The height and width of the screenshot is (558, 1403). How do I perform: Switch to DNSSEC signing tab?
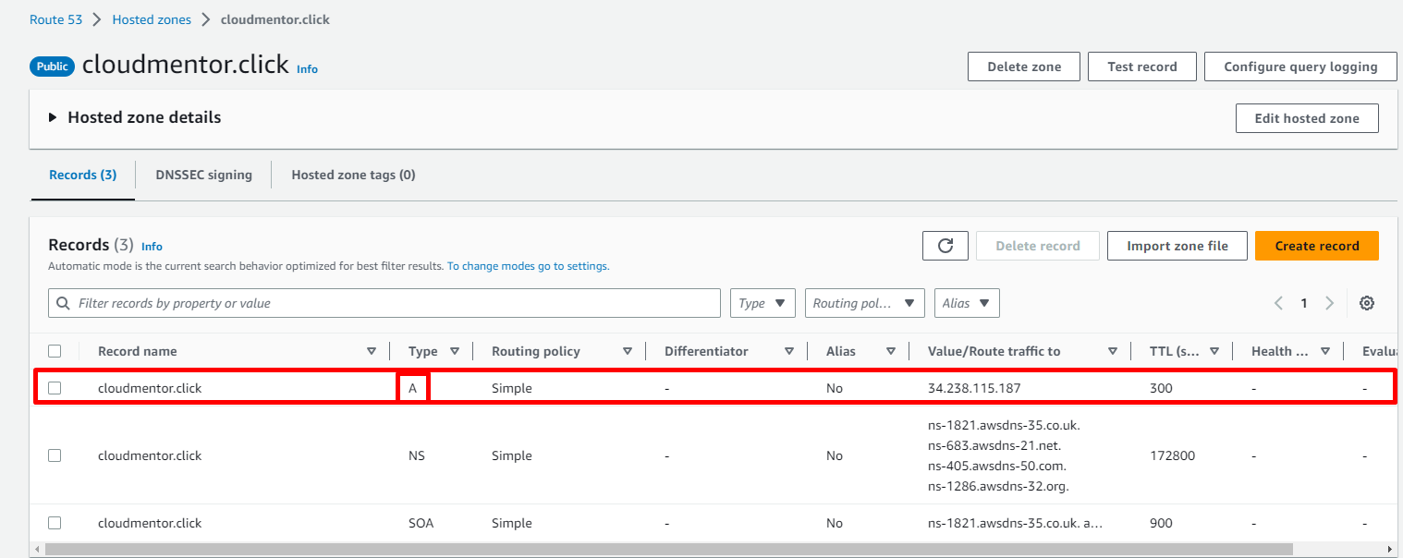[203, 175]
